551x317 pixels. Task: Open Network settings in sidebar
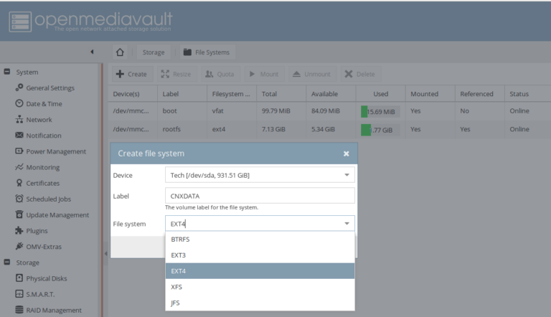coord(39,120)
